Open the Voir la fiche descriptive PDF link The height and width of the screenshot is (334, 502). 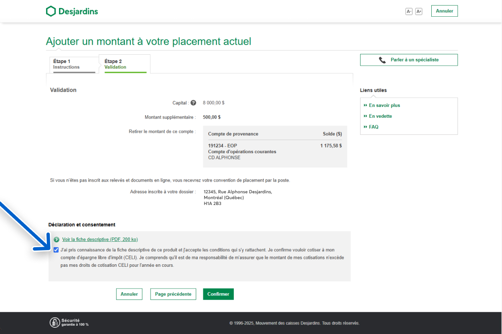[100, 239]
